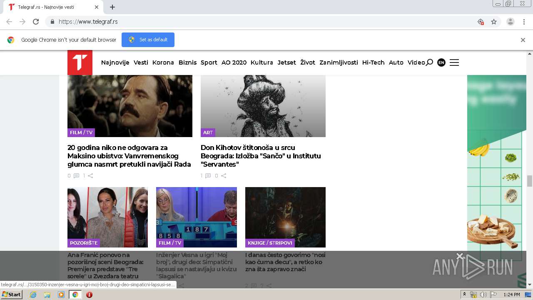Click the blocked cookies icon in address bar

481,22
